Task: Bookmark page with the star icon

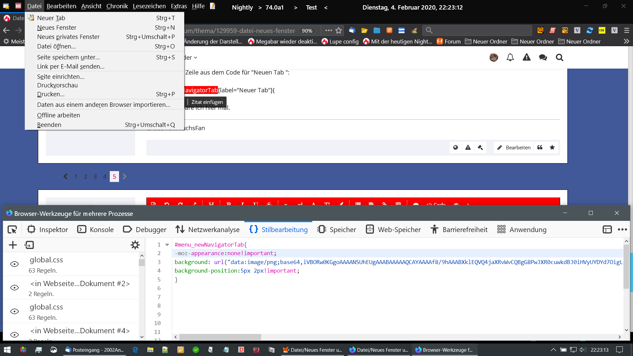Action: (339, 30)
